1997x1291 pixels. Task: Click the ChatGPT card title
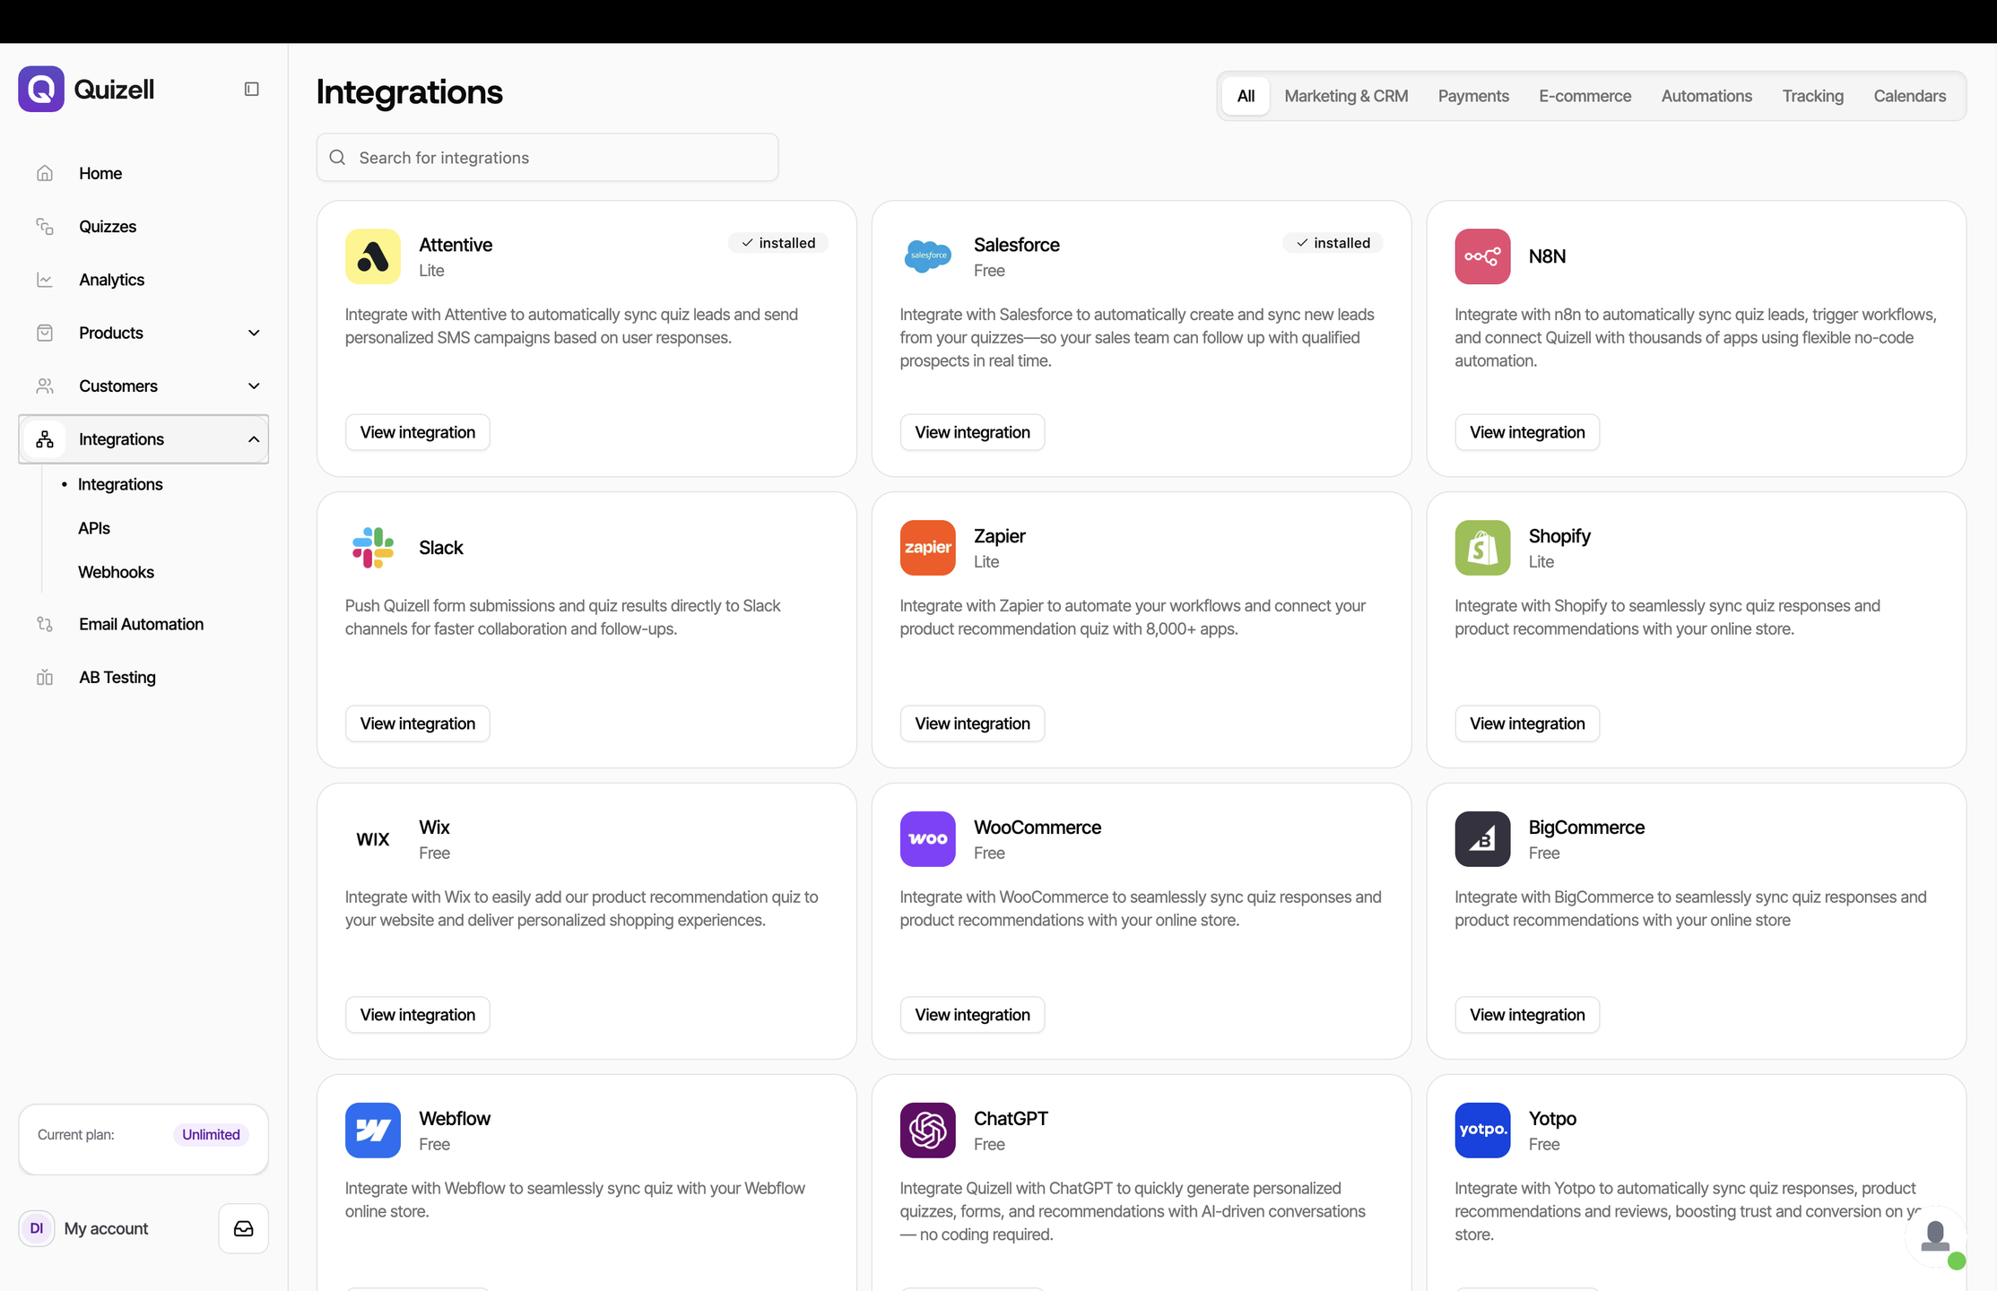tap(1011, 1119)
